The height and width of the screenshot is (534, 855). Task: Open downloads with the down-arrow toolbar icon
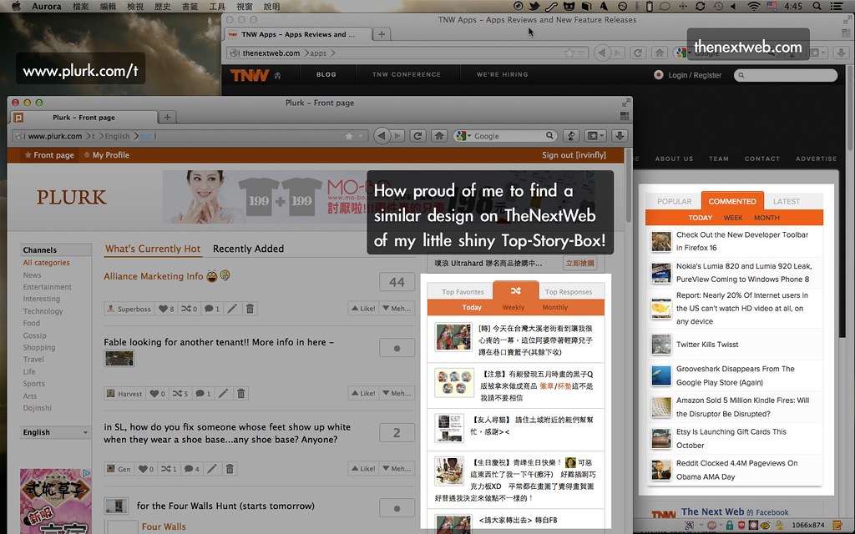coord(619,135)
